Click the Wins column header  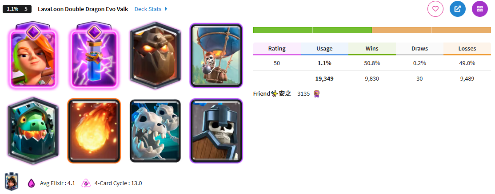pos(372,49)
